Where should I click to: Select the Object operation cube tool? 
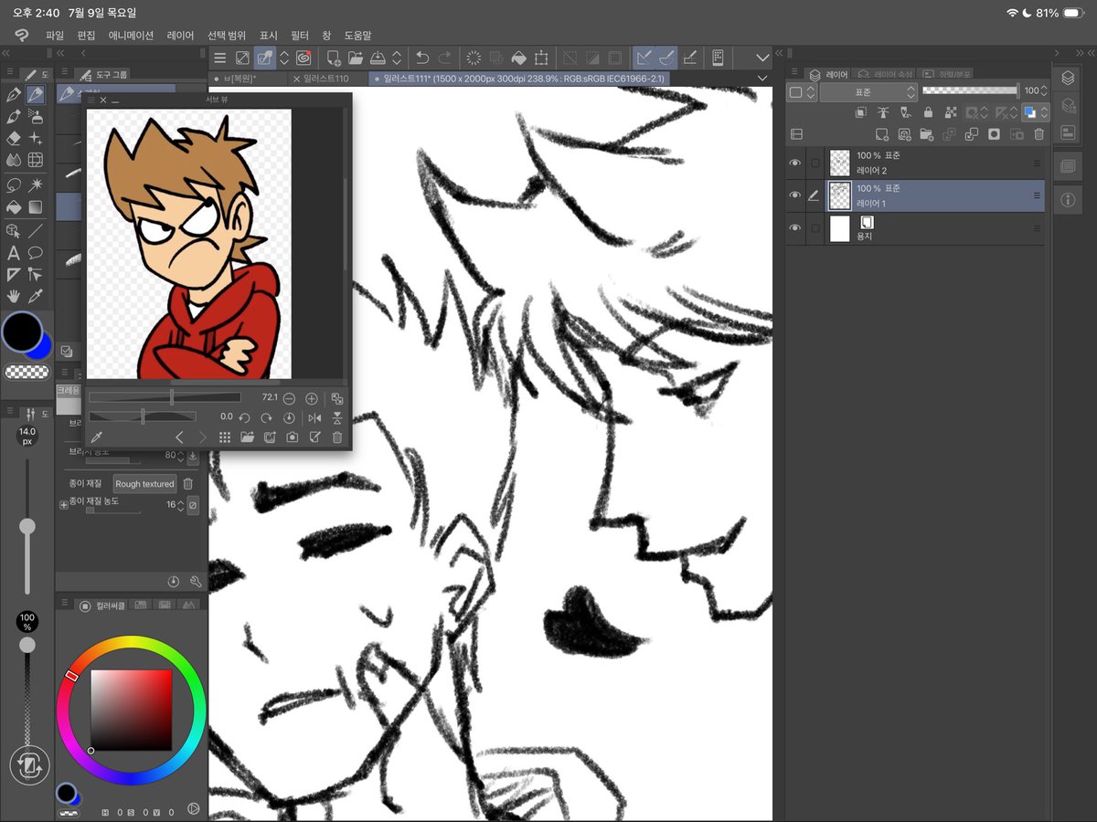pyautogui.click(x=14, y=231)
